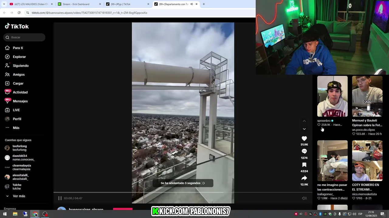Click the Buscar search field
The height and width of the screenshot is (218, 389).
24,37
